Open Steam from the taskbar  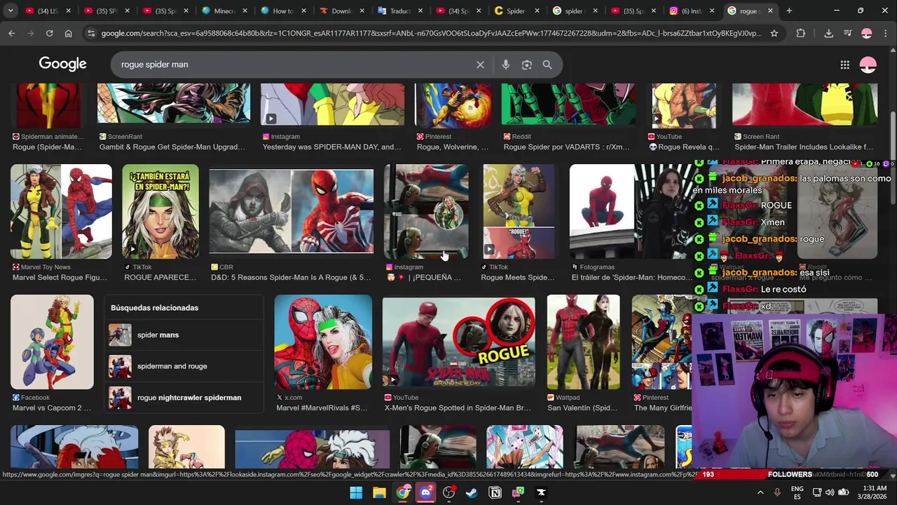pos(472,492)
